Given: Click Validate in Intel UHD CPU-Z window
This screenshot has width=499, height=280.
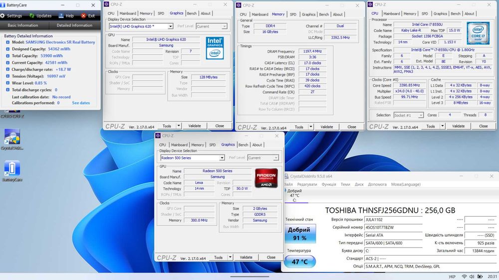Looking at the screenshot, I should (x=195, y=126).
